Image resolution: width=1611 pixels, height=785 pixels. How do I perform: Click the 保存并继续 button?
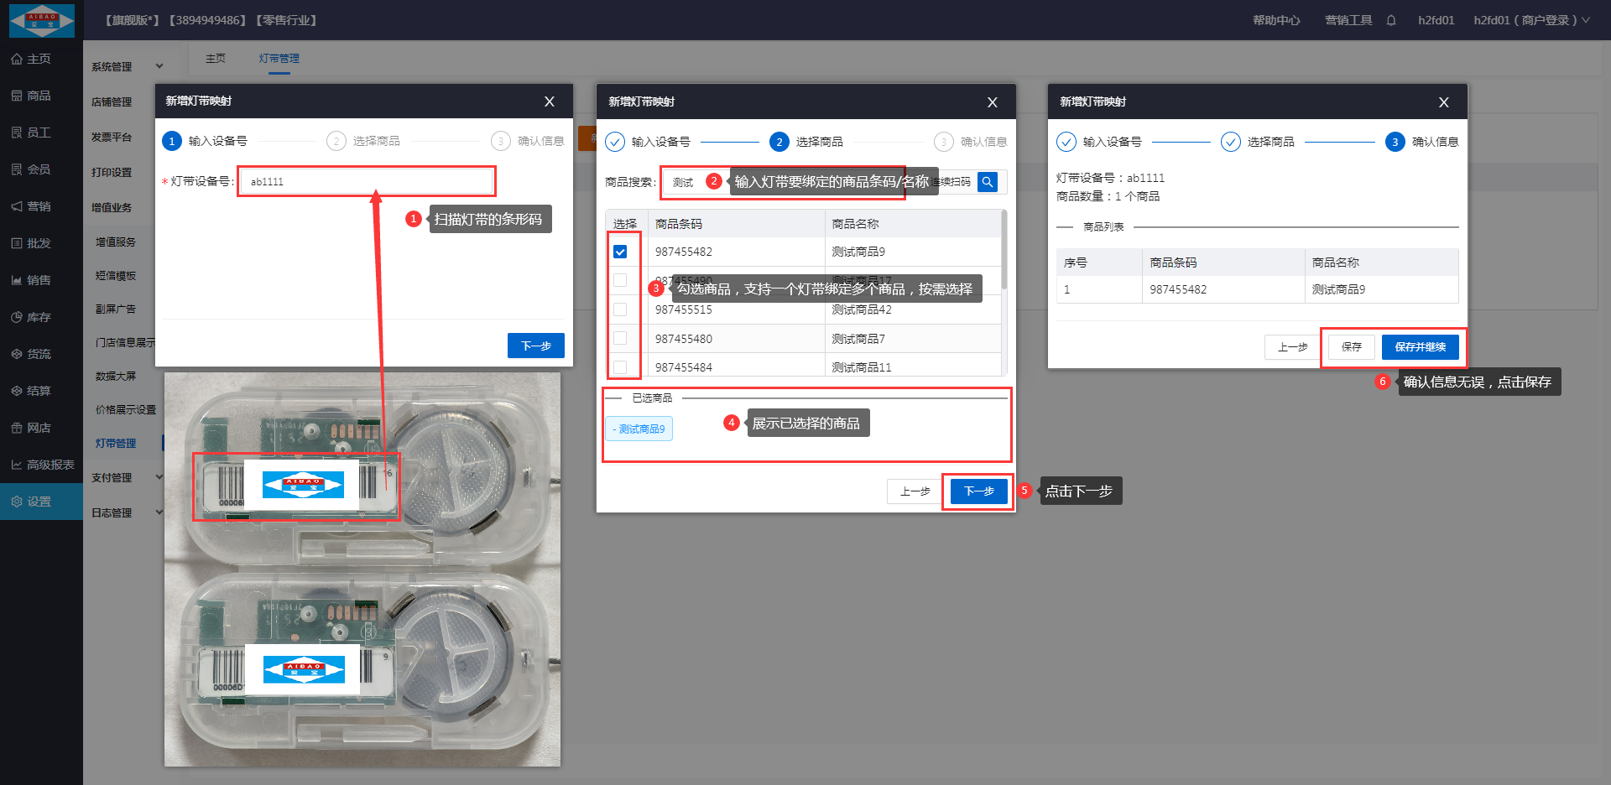tap(1420, 347)
